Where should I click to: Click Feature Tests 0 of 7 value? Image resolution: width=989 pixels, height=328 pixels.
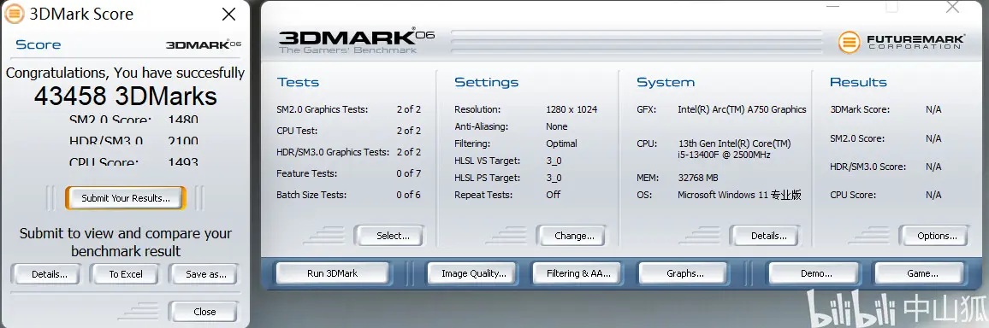pyautogui.click(x=408, y=173)
